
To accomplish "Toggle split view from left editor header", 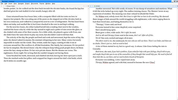I will [x=88, y=6].
